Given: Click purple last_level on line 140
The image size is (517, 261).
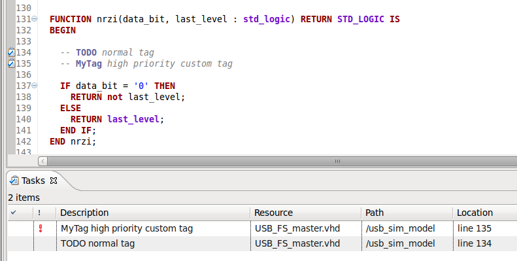Looking at the screenshot, I should 133,119.
